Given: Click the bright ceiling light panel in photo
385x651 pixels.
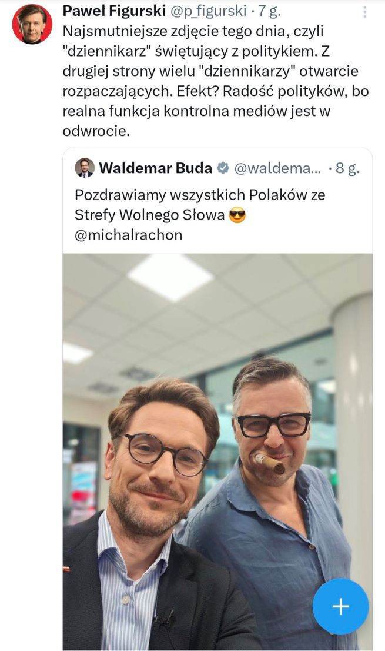Looking at the screenshot, I should click(x=170, y=277).
